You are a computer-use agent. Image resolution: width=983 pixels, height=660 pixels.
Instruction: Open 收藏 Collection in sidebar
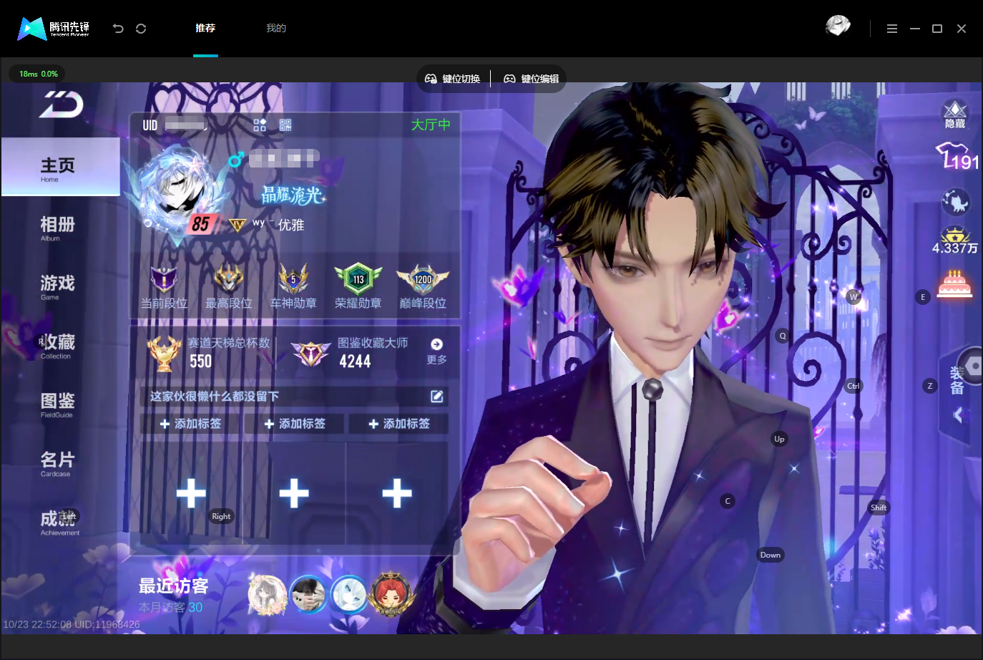[x=57, y=346]
